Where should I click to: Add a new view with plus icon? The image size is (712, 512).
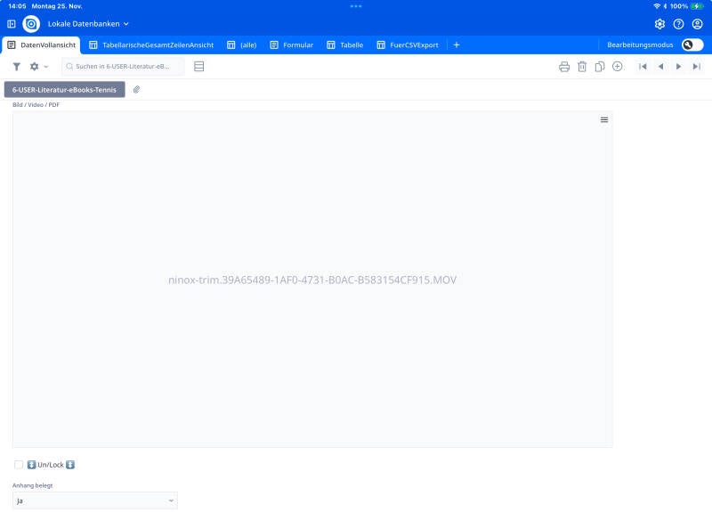click(x=457, y=45)
